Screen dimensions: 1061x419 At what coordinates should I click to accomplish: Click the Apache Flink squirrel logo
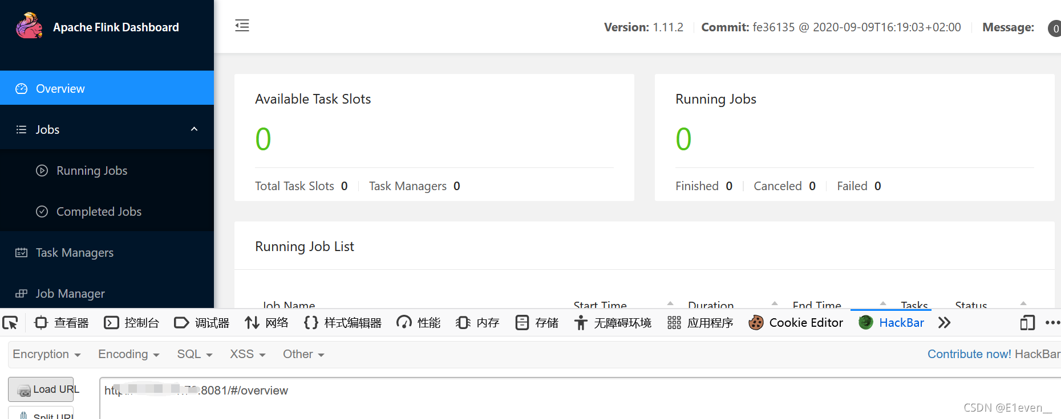pyautogui.click(x=29, y=26)
